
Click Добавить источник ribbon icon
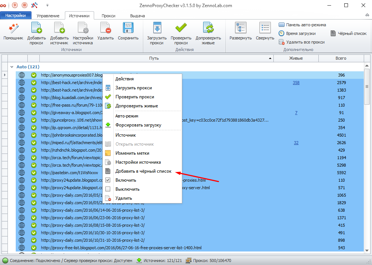click(x=59, y=29)
